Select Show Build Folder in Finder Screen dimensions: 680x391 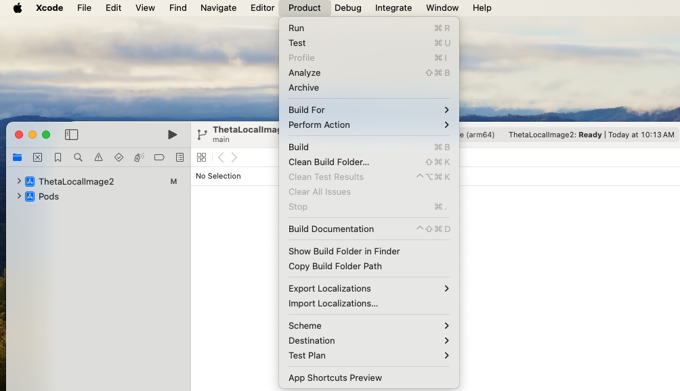pyautogui.click(x=369, y=251)
